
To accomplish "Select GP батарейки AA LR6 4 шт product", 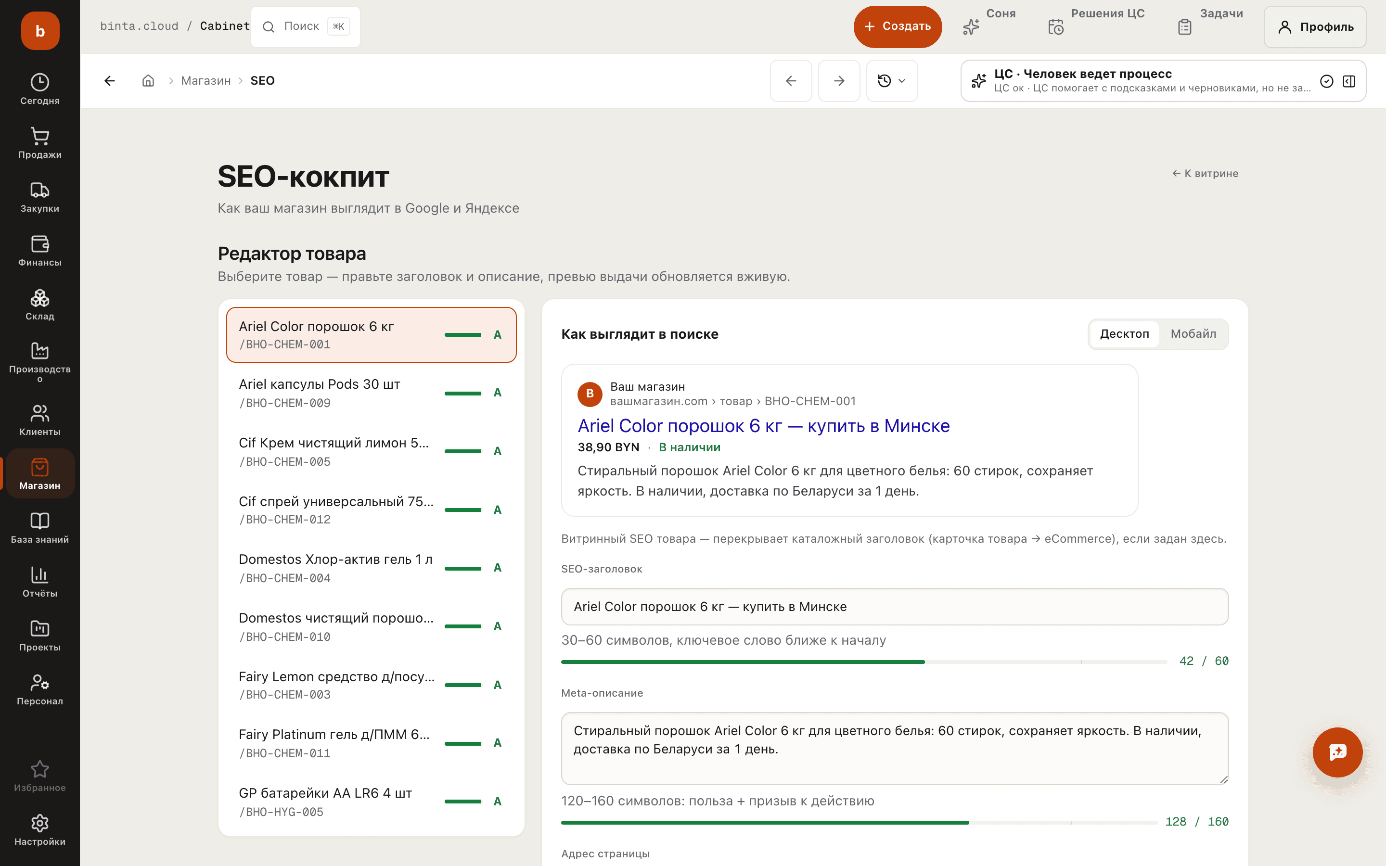I will 371,802.
